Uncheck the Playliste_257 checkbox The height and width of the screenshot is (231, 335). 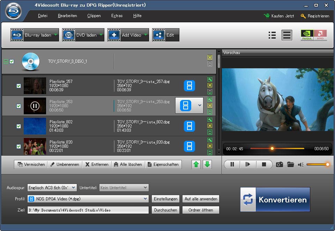[19, 86]
